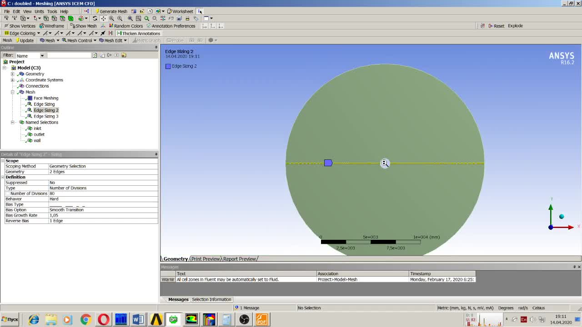This screenshot has width=582, height=327.
Task: Select the wall named selection
Action: pos(37,140)
